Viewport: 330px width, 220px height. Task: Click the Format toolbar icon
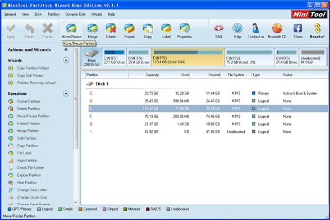[129, 28]
